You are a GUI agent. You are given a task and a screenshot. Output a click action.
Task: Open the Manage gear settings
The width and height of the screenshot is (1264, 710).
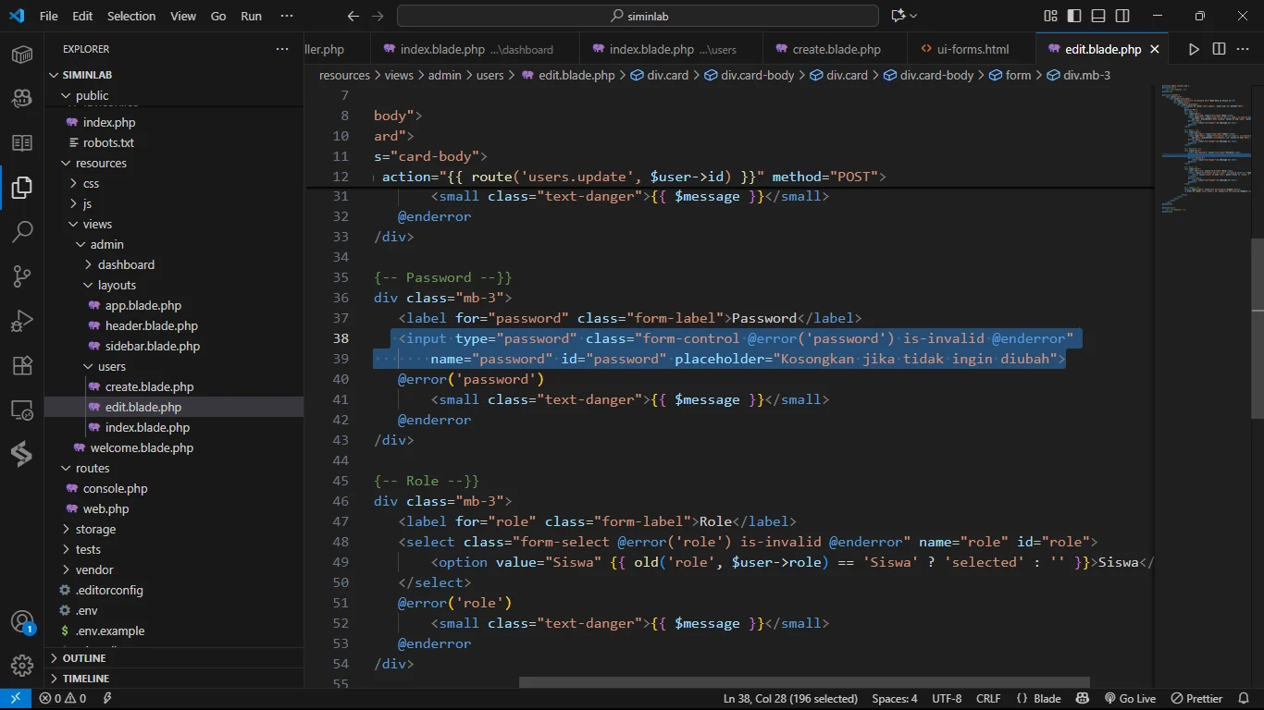tap(22, 665)
